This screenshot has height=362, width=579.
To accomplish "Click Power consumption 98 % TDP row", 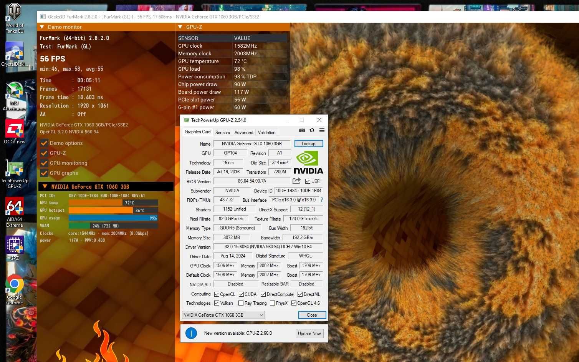I will point(232,76).
